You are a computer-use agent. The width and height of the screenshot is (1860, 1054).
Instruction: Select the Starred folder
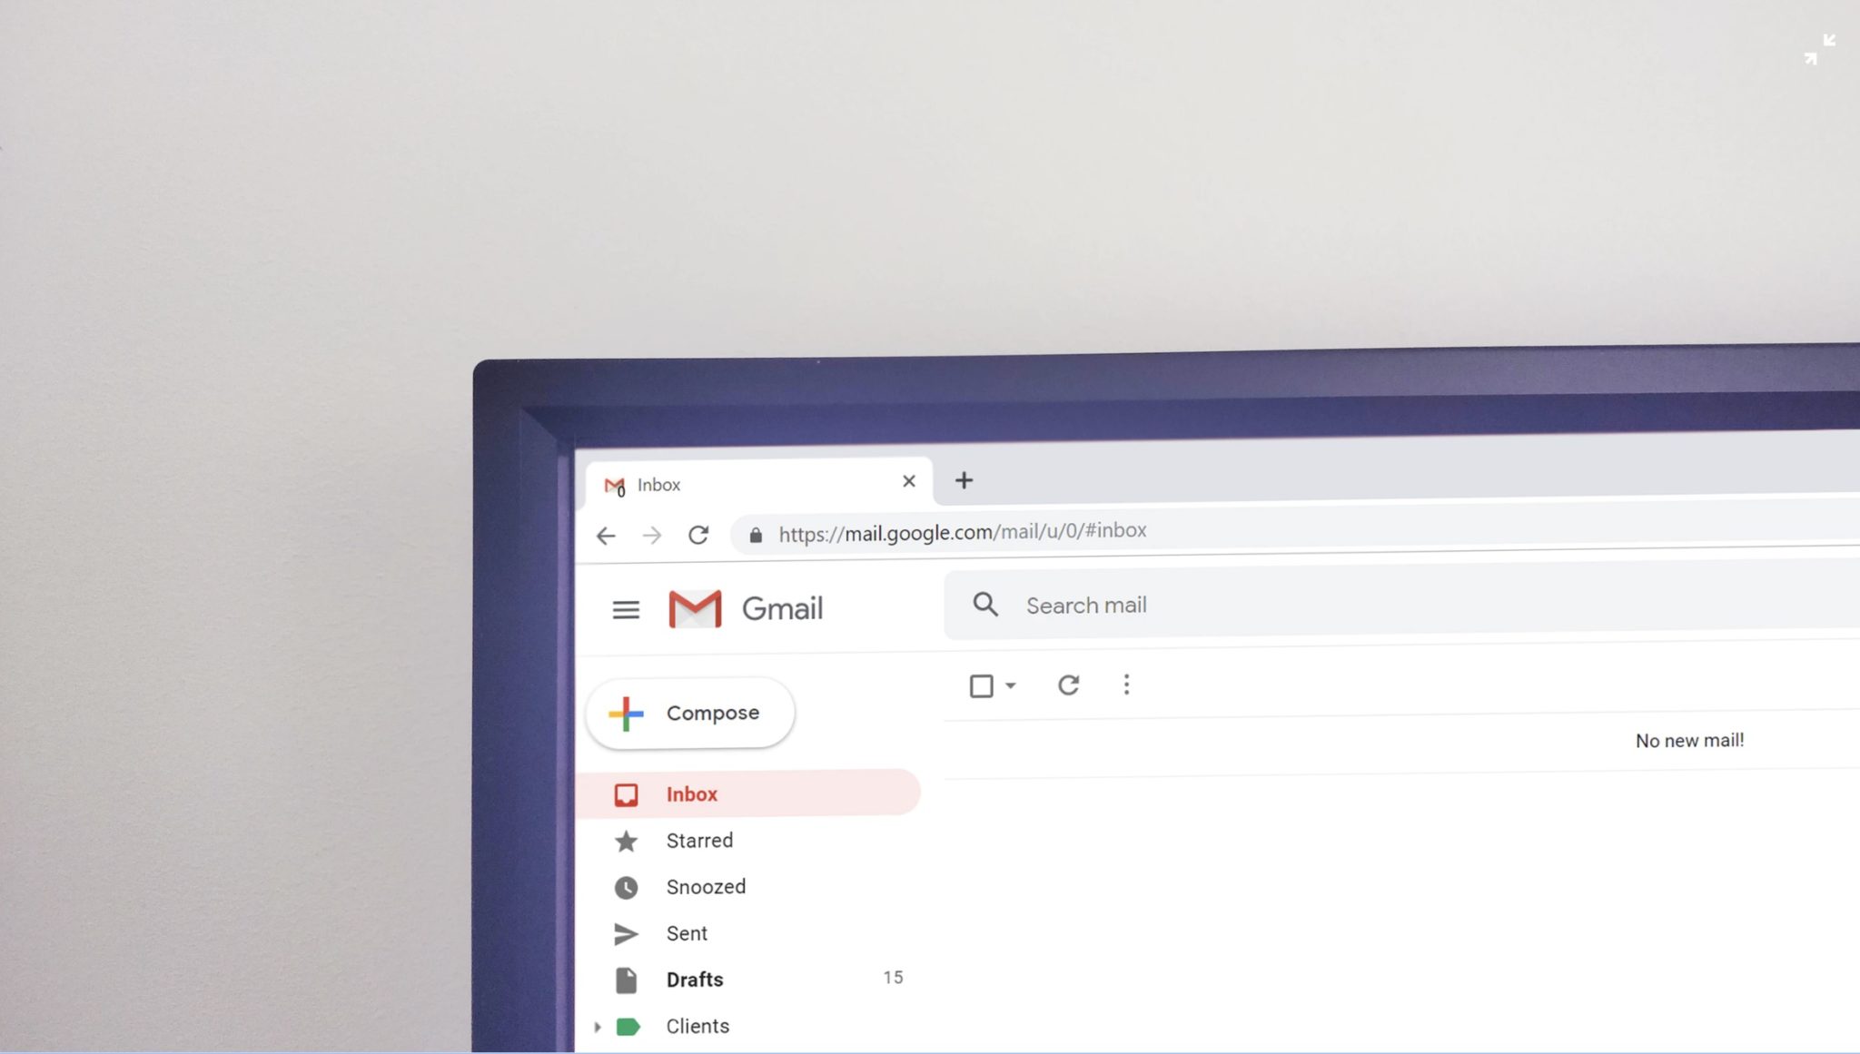point(698,841)
